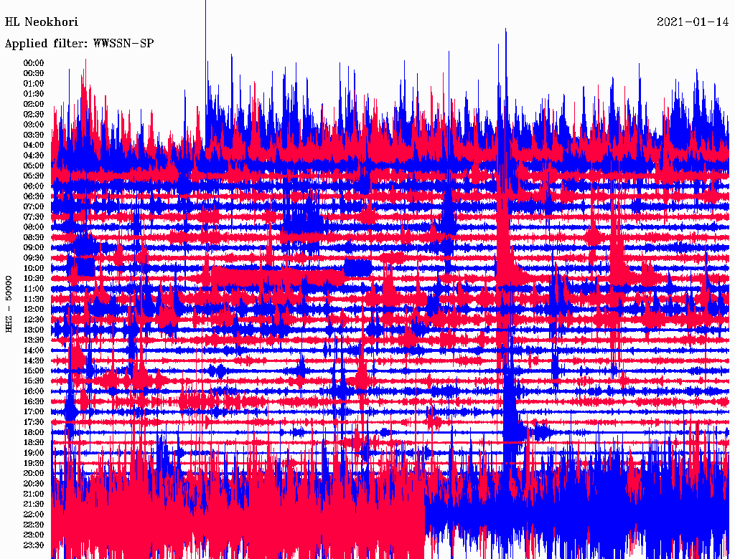This screenshot has height=559, width=735.
Task: Select the 01:30 time label
Action: [x=33, y=94]
